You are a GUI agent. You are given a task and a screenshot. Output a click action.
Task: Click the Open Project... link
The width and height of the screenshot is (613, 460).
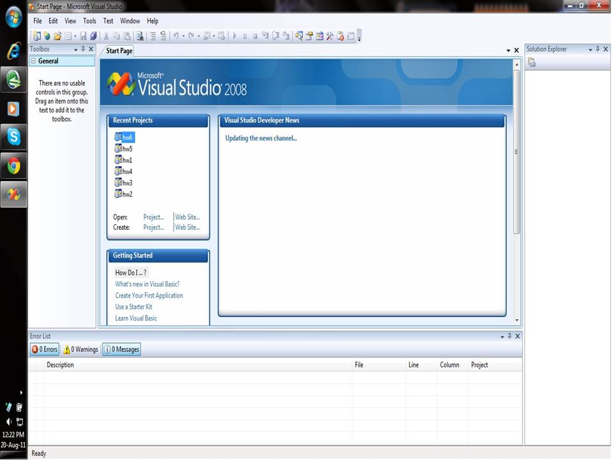[154, 217]
